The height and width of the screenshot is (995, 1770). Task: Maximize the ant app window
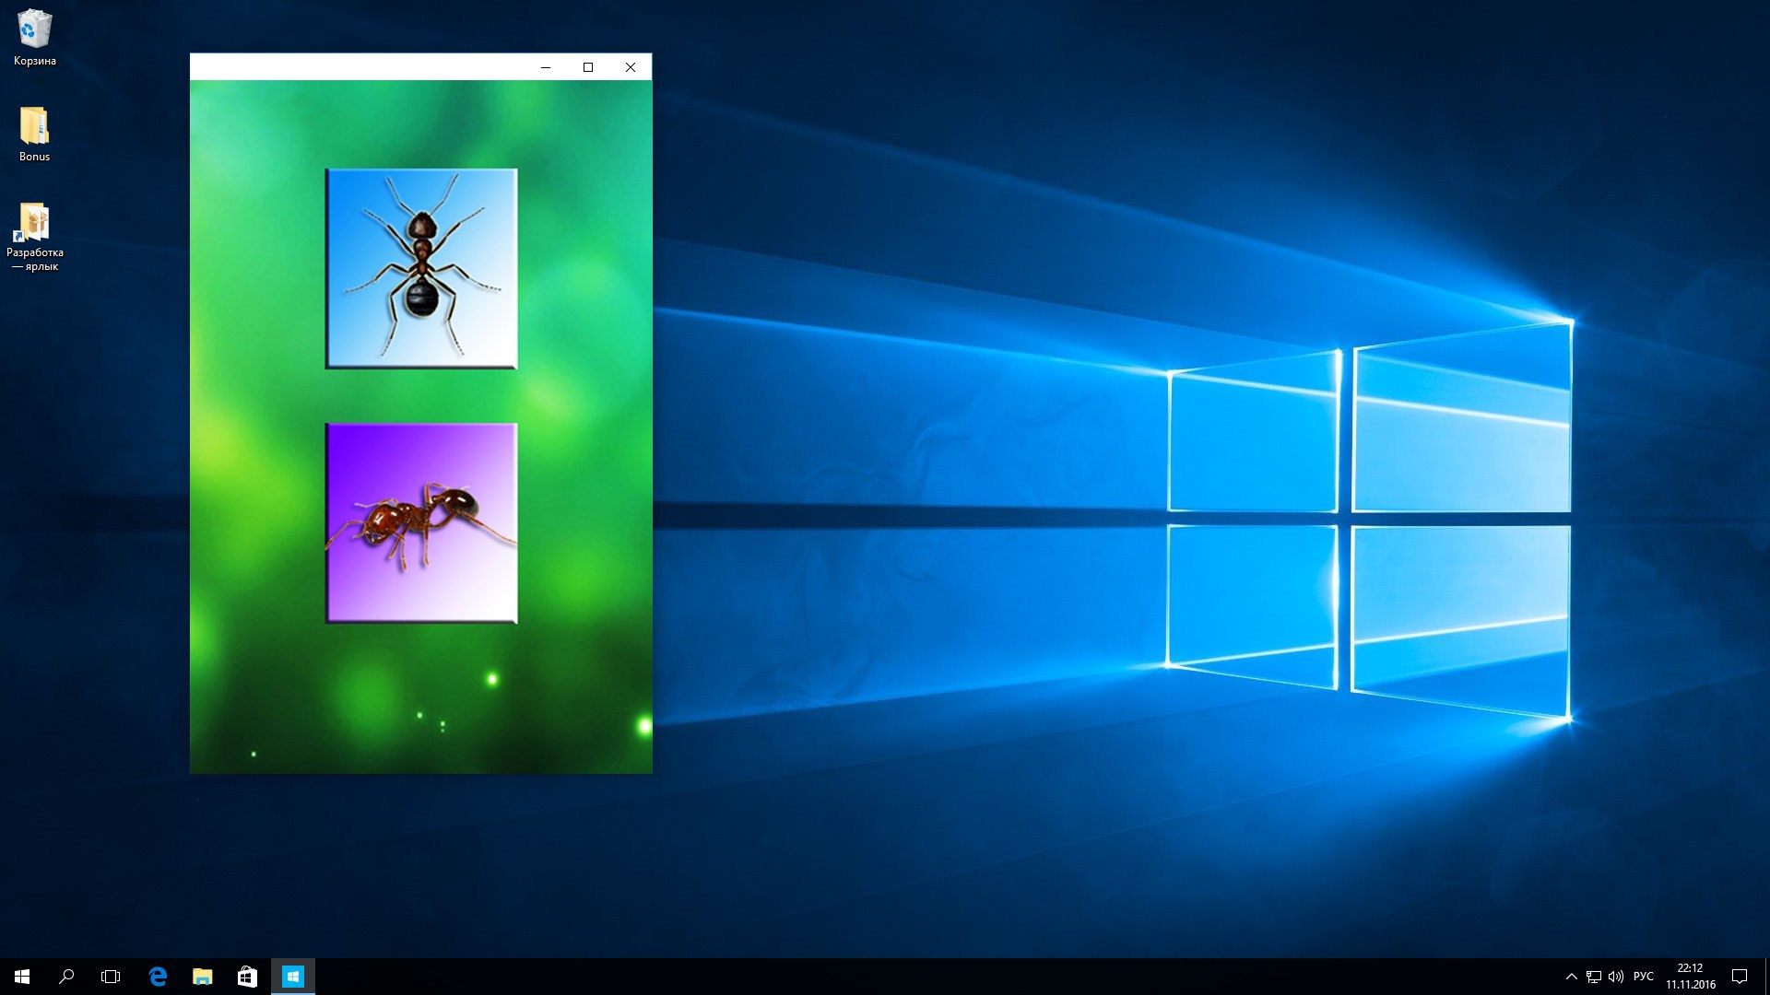click(x=588, y=67)
